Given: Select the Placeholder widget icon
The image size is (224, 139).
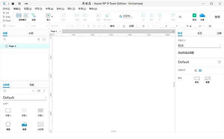Looking at the screenshot, I should click(x=40, y=124).
